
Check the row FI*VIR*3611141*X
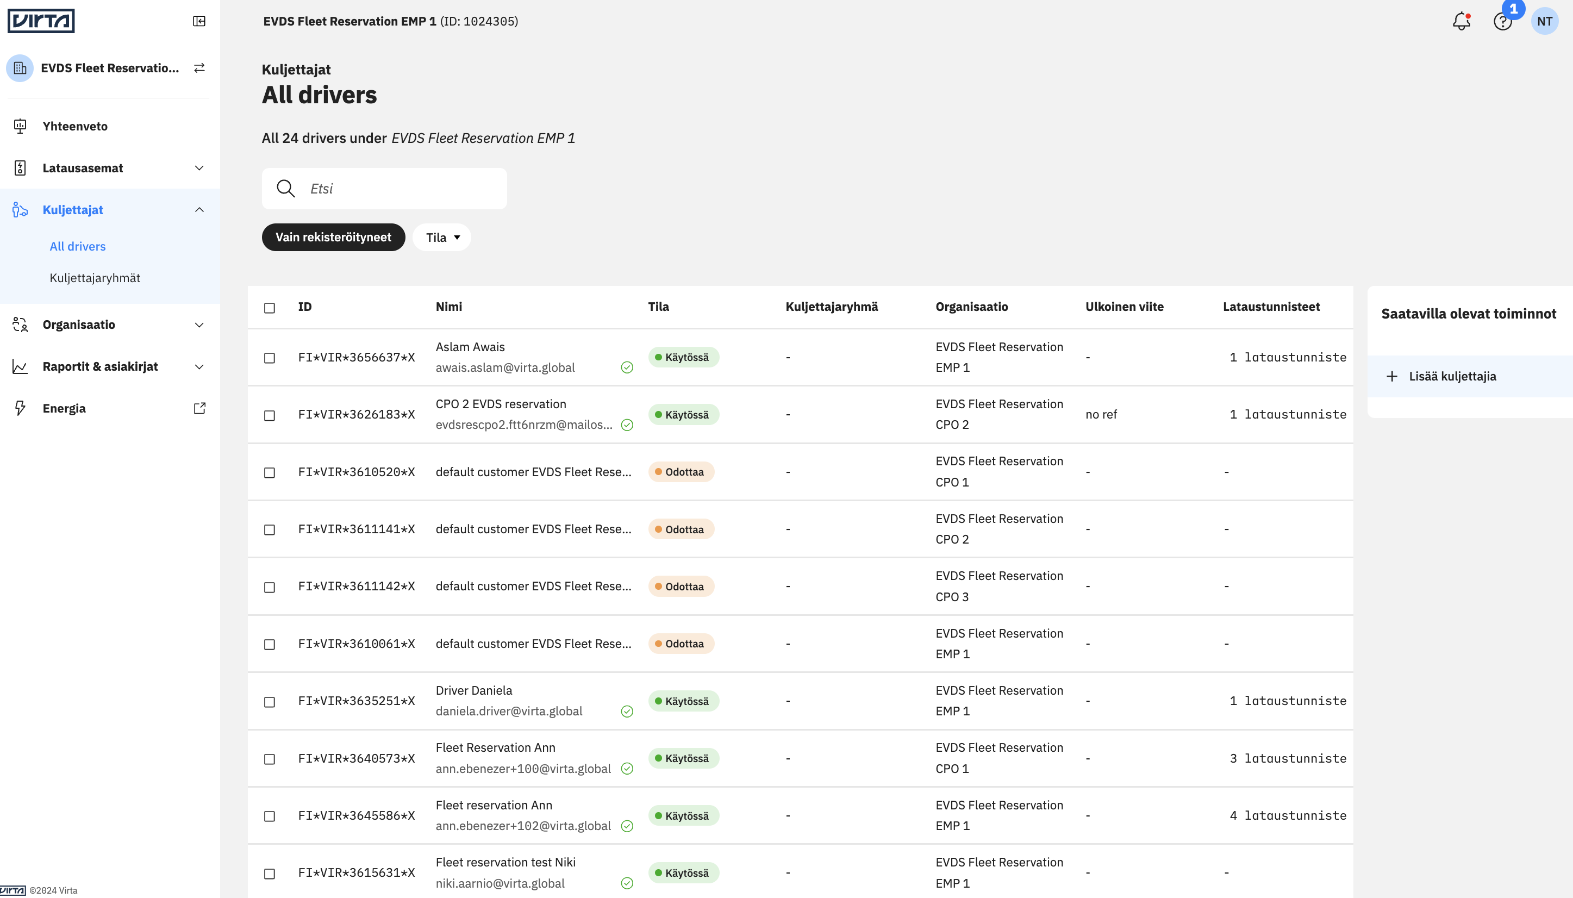pos(270,530)
